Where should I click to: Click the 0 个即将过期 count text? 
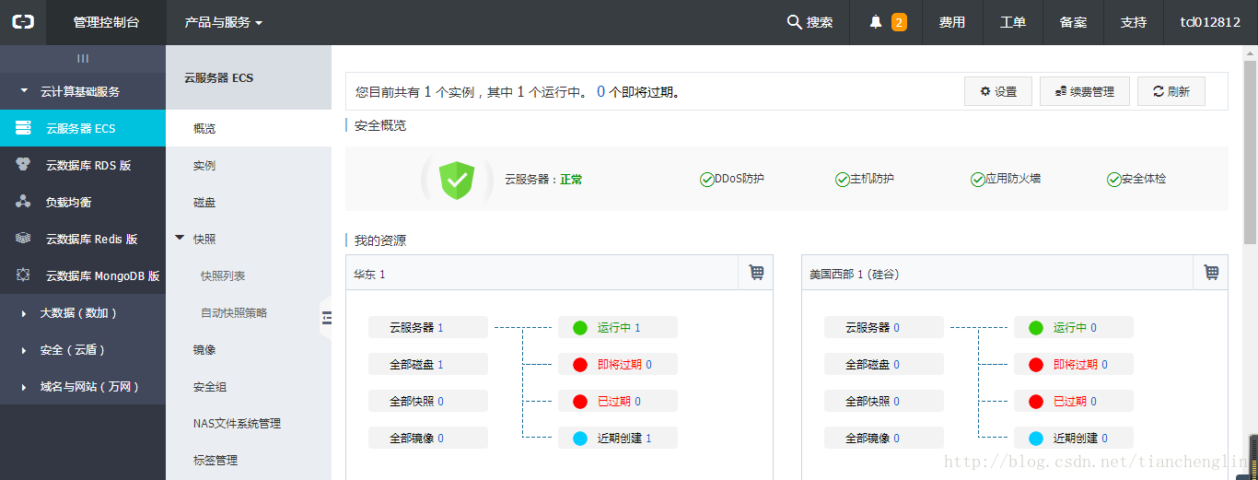tap(638, 92)
